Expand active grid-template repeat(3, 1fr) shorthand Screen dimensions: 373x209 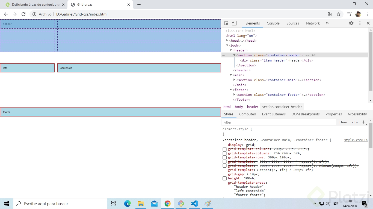[x=257, y=170]
